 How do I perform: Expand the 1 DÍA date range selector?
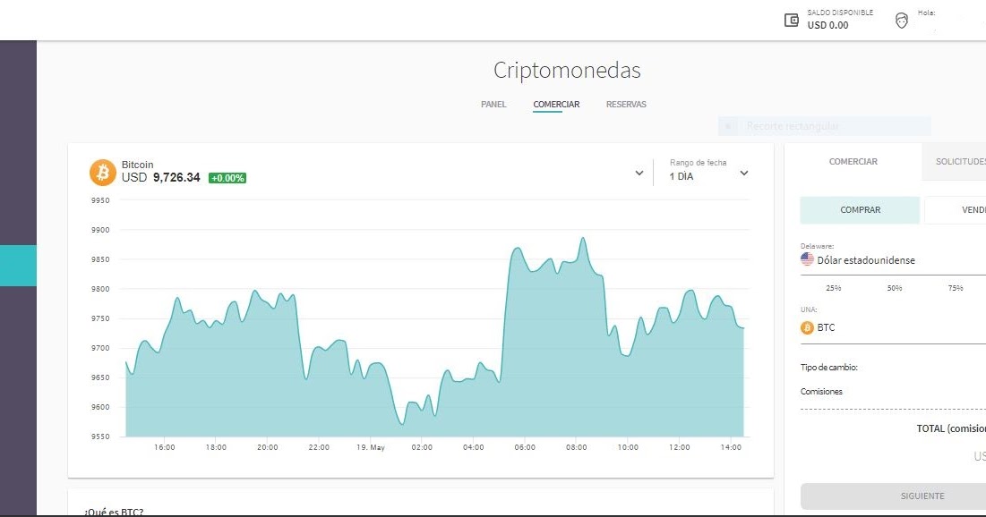[743, 174]
